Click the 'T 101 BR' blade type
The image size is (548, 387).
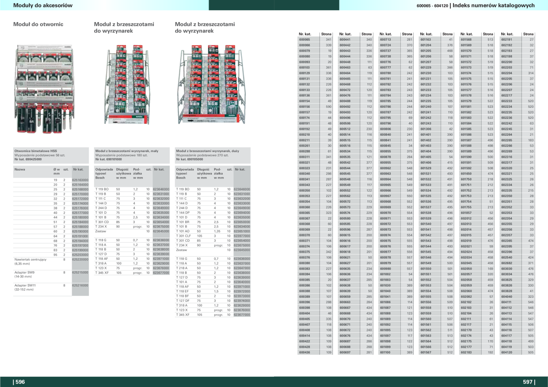point(183,222)
